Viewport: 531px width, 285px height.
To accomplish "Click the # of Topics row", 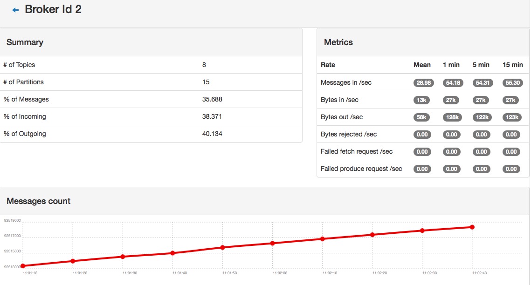I will (x=151, y=65).
